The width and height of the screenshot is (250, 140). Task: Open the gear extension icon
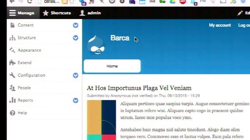(x=122, y=2)
